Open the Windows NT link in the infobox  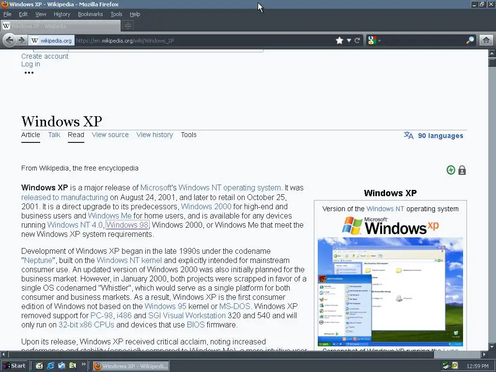(x=385, y=209)
